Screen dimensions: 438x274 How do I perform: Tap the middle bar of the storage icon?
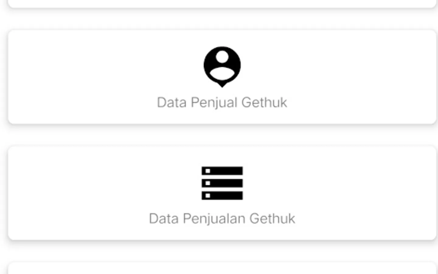click(x=222, y=183)
